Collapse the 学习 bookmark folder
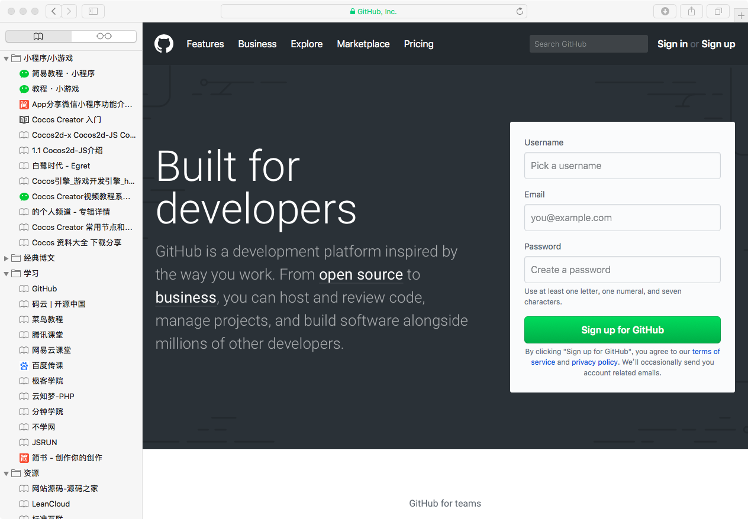Image resolution: width=748 pixels, height=519 pixels. coord(7,274)
